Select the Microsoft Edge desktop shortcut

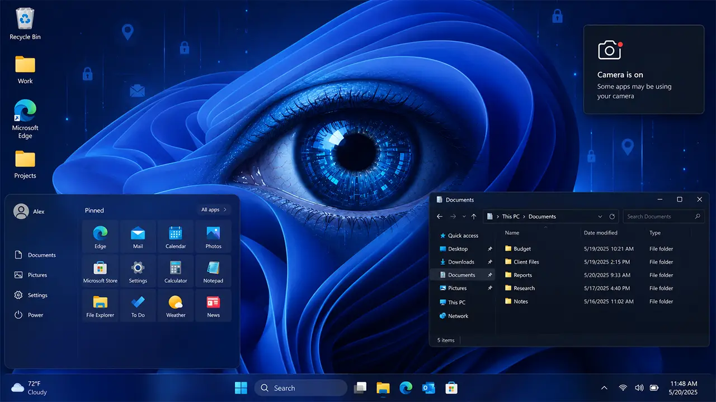[x=25, y=119]
